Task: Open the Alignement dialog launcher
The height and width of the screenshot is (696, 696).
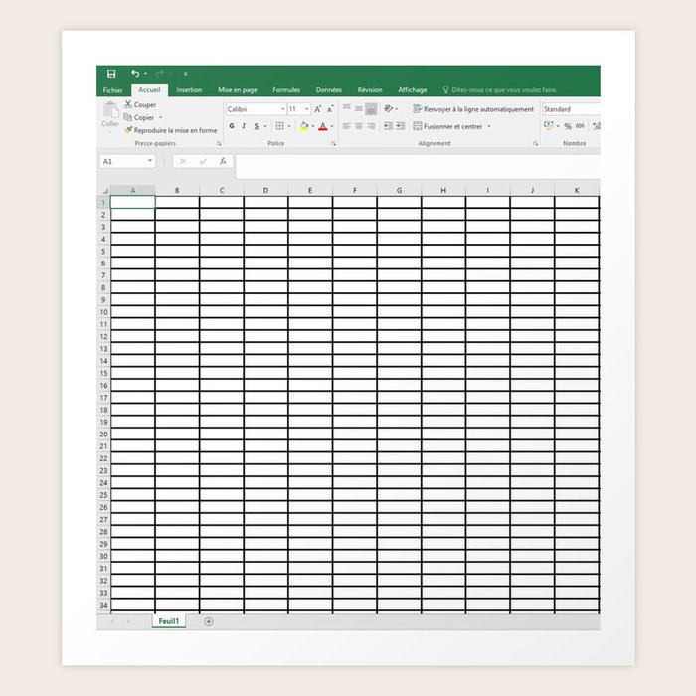Action: (535, 144)
